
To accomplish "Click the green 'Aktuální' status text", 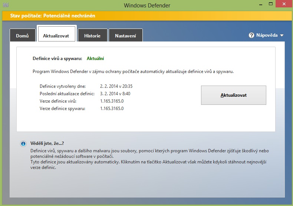I will [95, 59].
